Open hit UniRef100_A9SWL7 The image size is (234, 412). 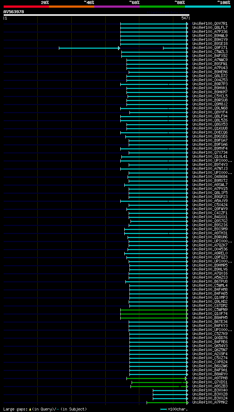tap(210, 185)
